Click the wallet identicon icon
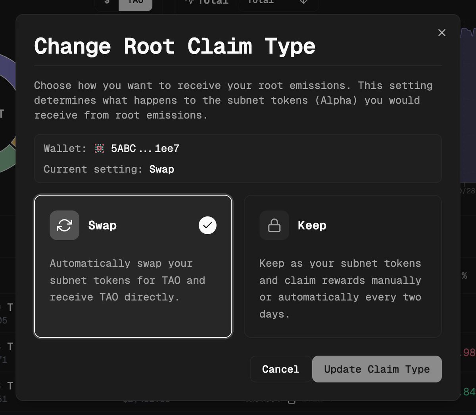This screenshot has width=476, height=415. pos(99,148)
